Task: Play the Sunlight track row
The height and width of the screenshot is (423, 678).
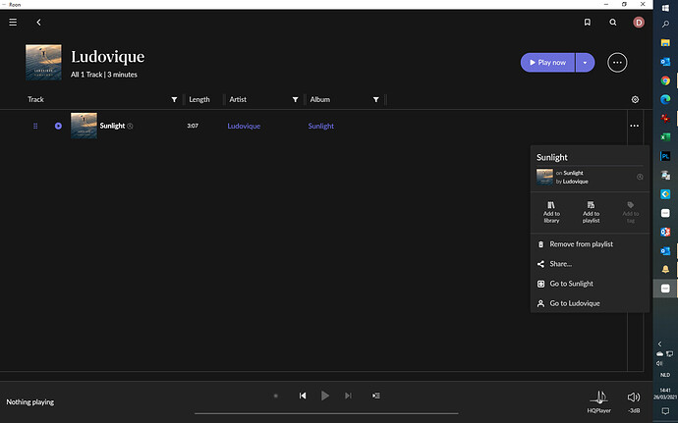Action: click(58, 126)
